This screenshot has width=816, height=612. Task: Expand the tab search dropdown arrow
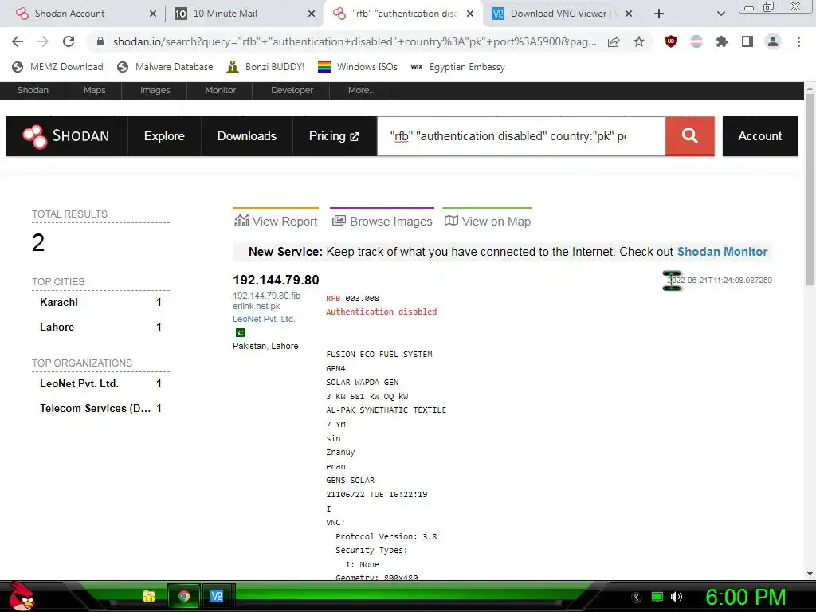(x=720, y=14)
